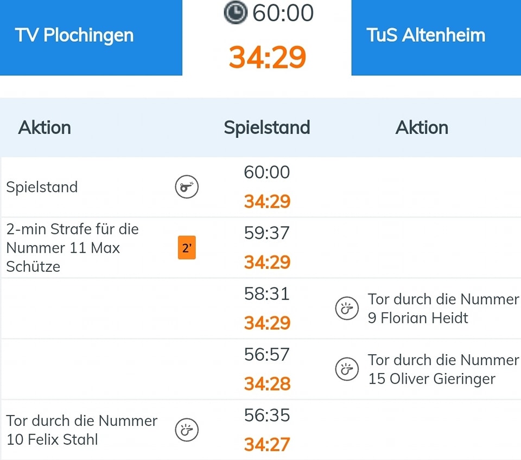
Task: Click goal icon for Oliver Gieringer
Action: [x=347, y=369]
